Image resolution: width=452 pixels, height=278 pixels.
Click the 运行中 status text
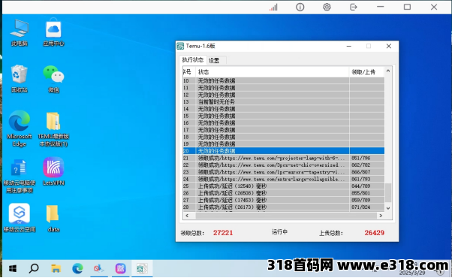(279, 232)
